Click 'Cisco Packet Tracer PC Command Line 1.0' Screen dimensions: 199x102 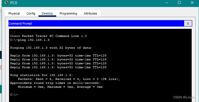[48, 36]
